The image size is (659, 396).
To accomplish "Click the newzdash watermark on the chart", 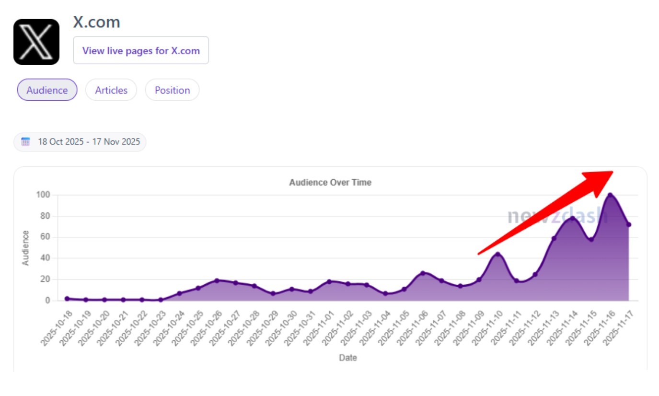I will pos(557,215).
